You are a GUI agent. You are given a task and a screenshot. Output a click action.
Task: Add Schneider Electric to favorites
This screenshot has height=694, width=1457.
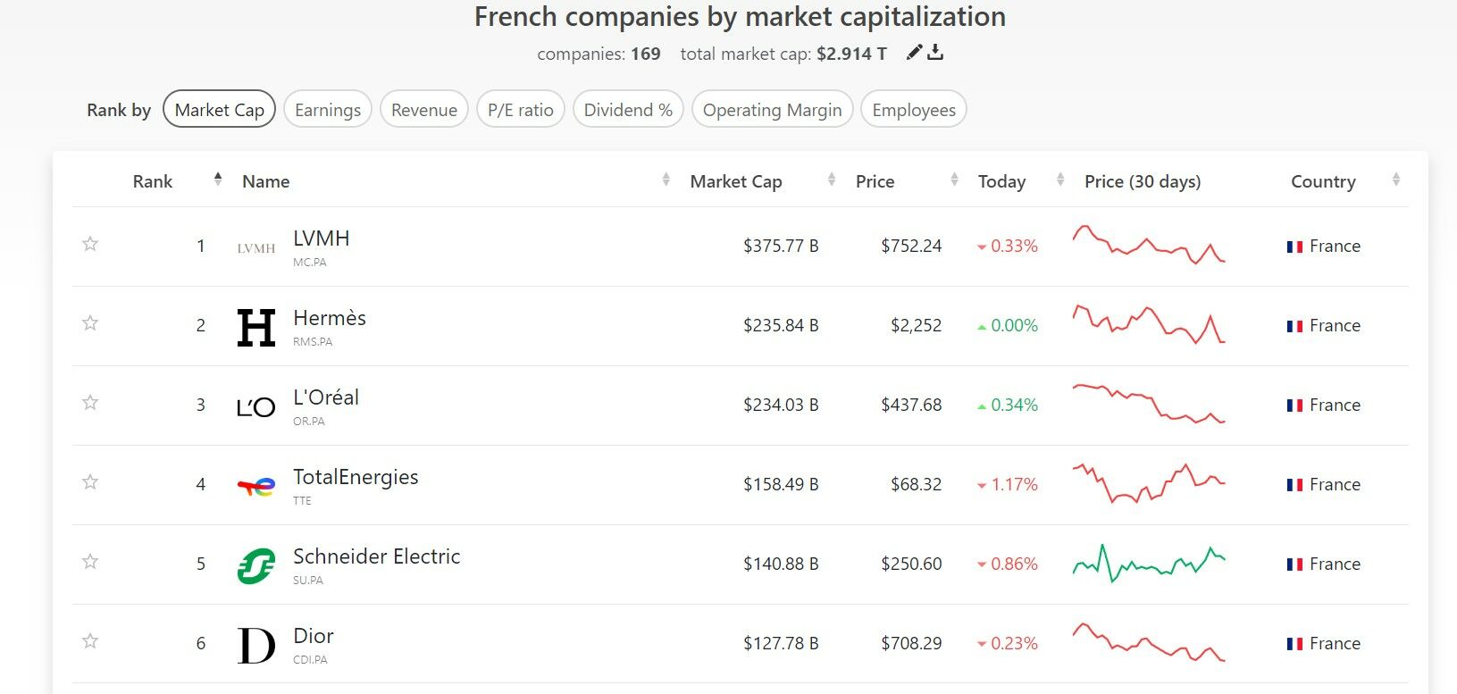pyautogui.click(x=90, y=562)
